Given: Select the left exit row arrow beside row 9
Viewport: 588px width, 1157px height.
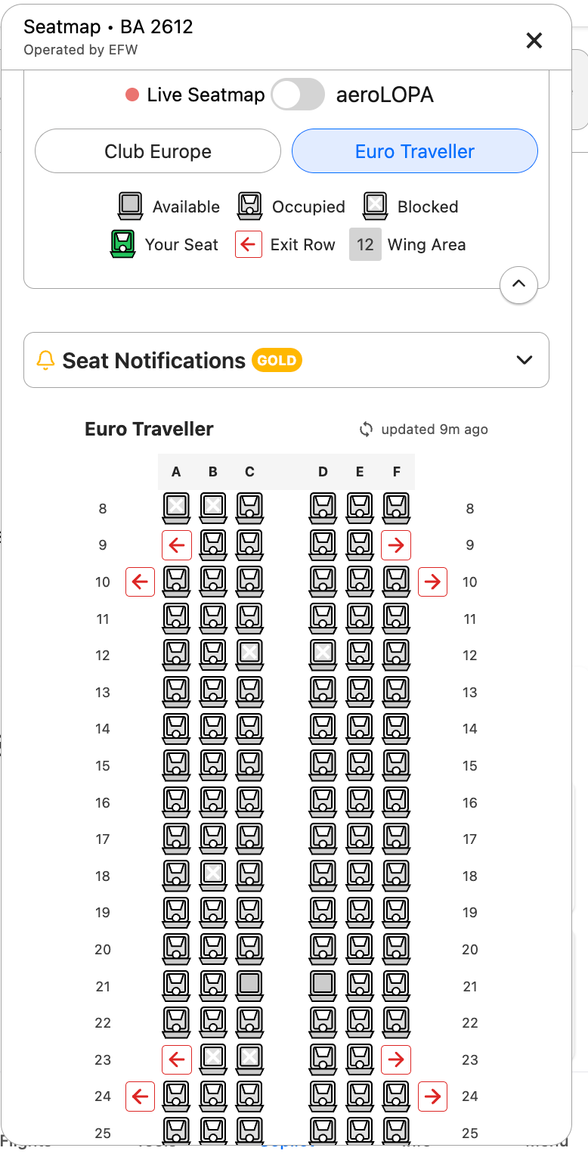Looking at the screenshot, I should pyautogui.click(x=176, y=544).
